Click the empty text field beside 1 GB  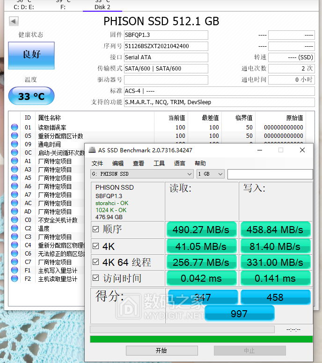tap(270, 174)
